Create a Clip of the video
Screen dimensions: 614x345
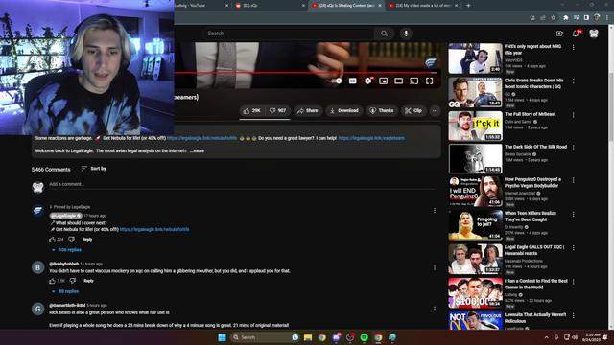coord(413,111)
